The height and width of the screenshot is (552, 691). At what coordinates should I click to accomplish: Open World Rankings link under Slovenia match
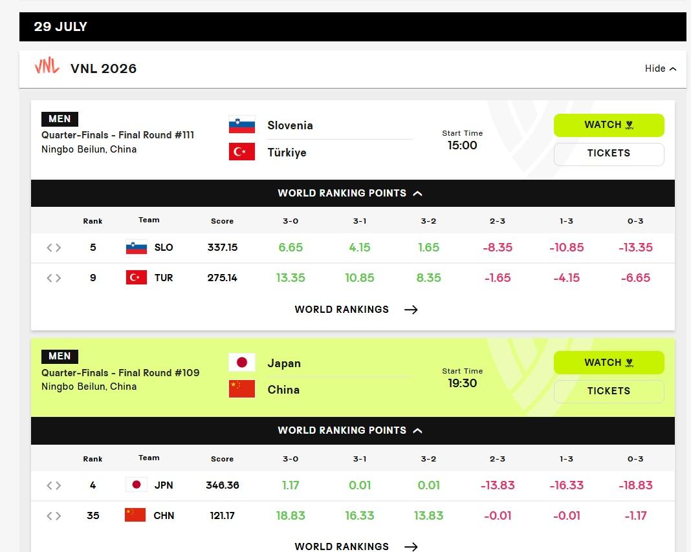356,310
